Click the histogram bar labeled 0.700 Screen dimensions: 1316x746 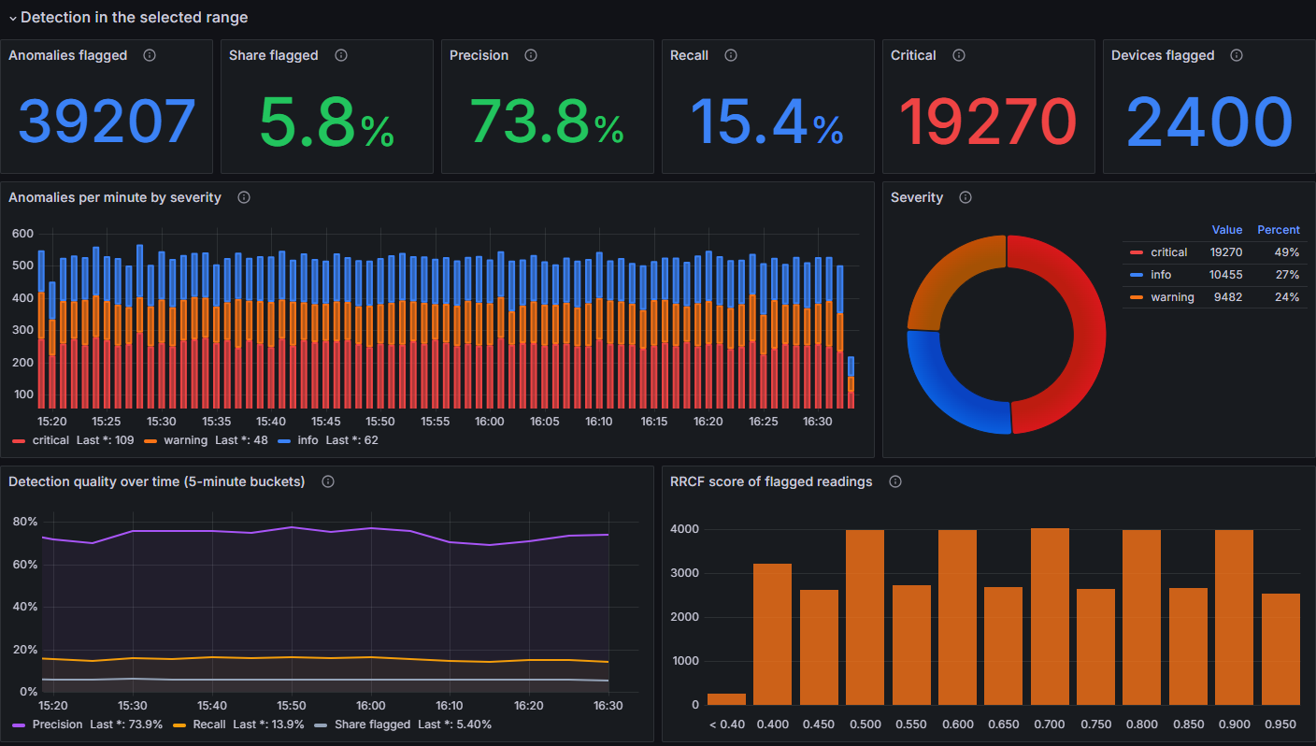click(x=1050, y=617)
